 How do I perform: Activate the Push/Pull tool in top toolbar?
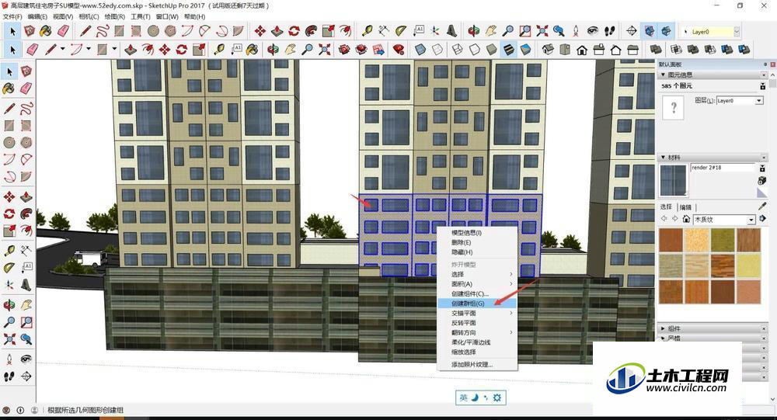click(277, 31)
